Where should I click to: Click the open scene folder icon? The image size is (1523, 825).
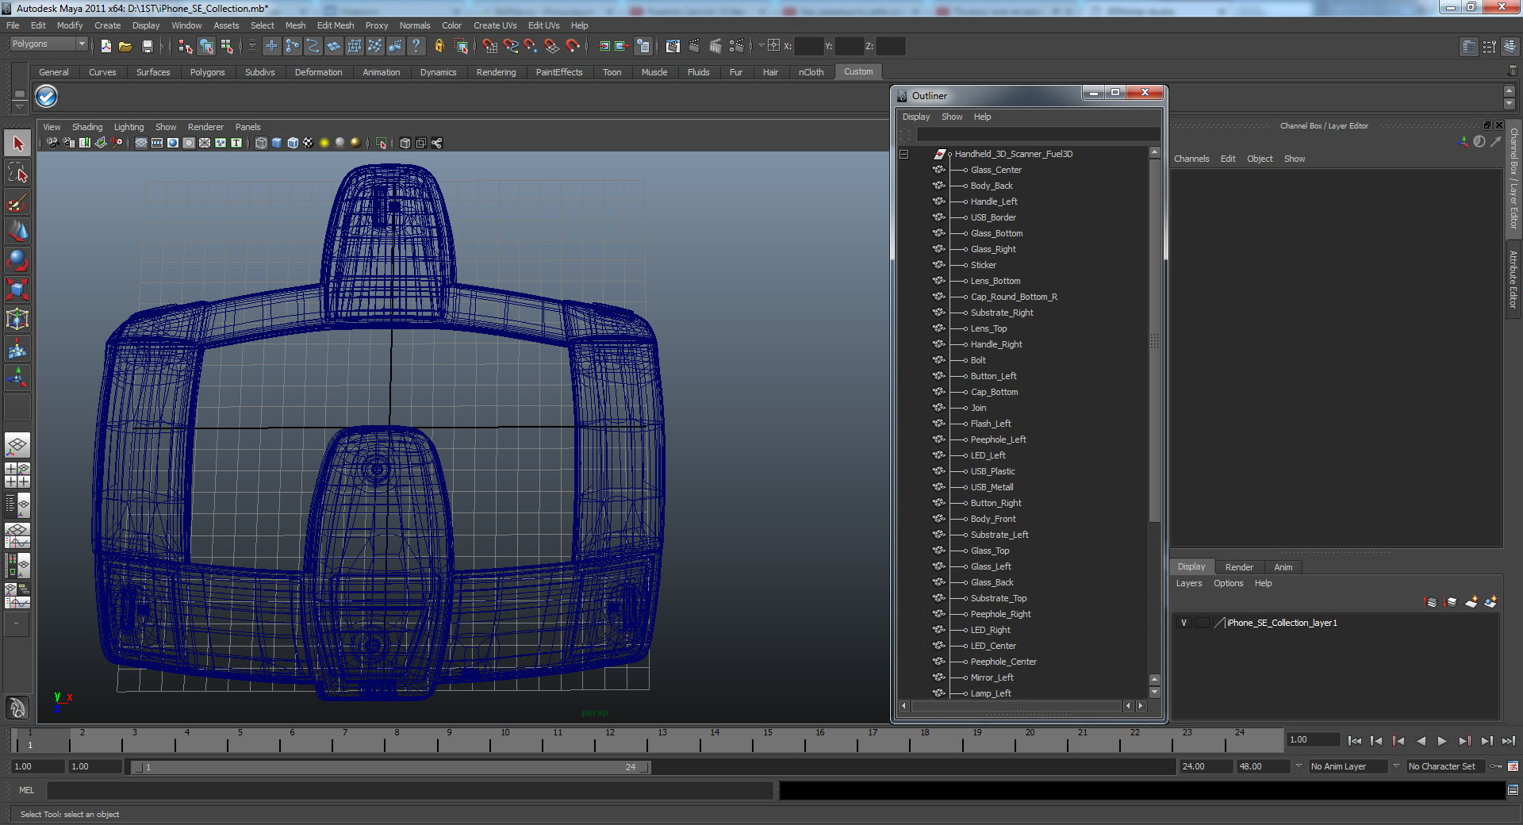point(125,46)
